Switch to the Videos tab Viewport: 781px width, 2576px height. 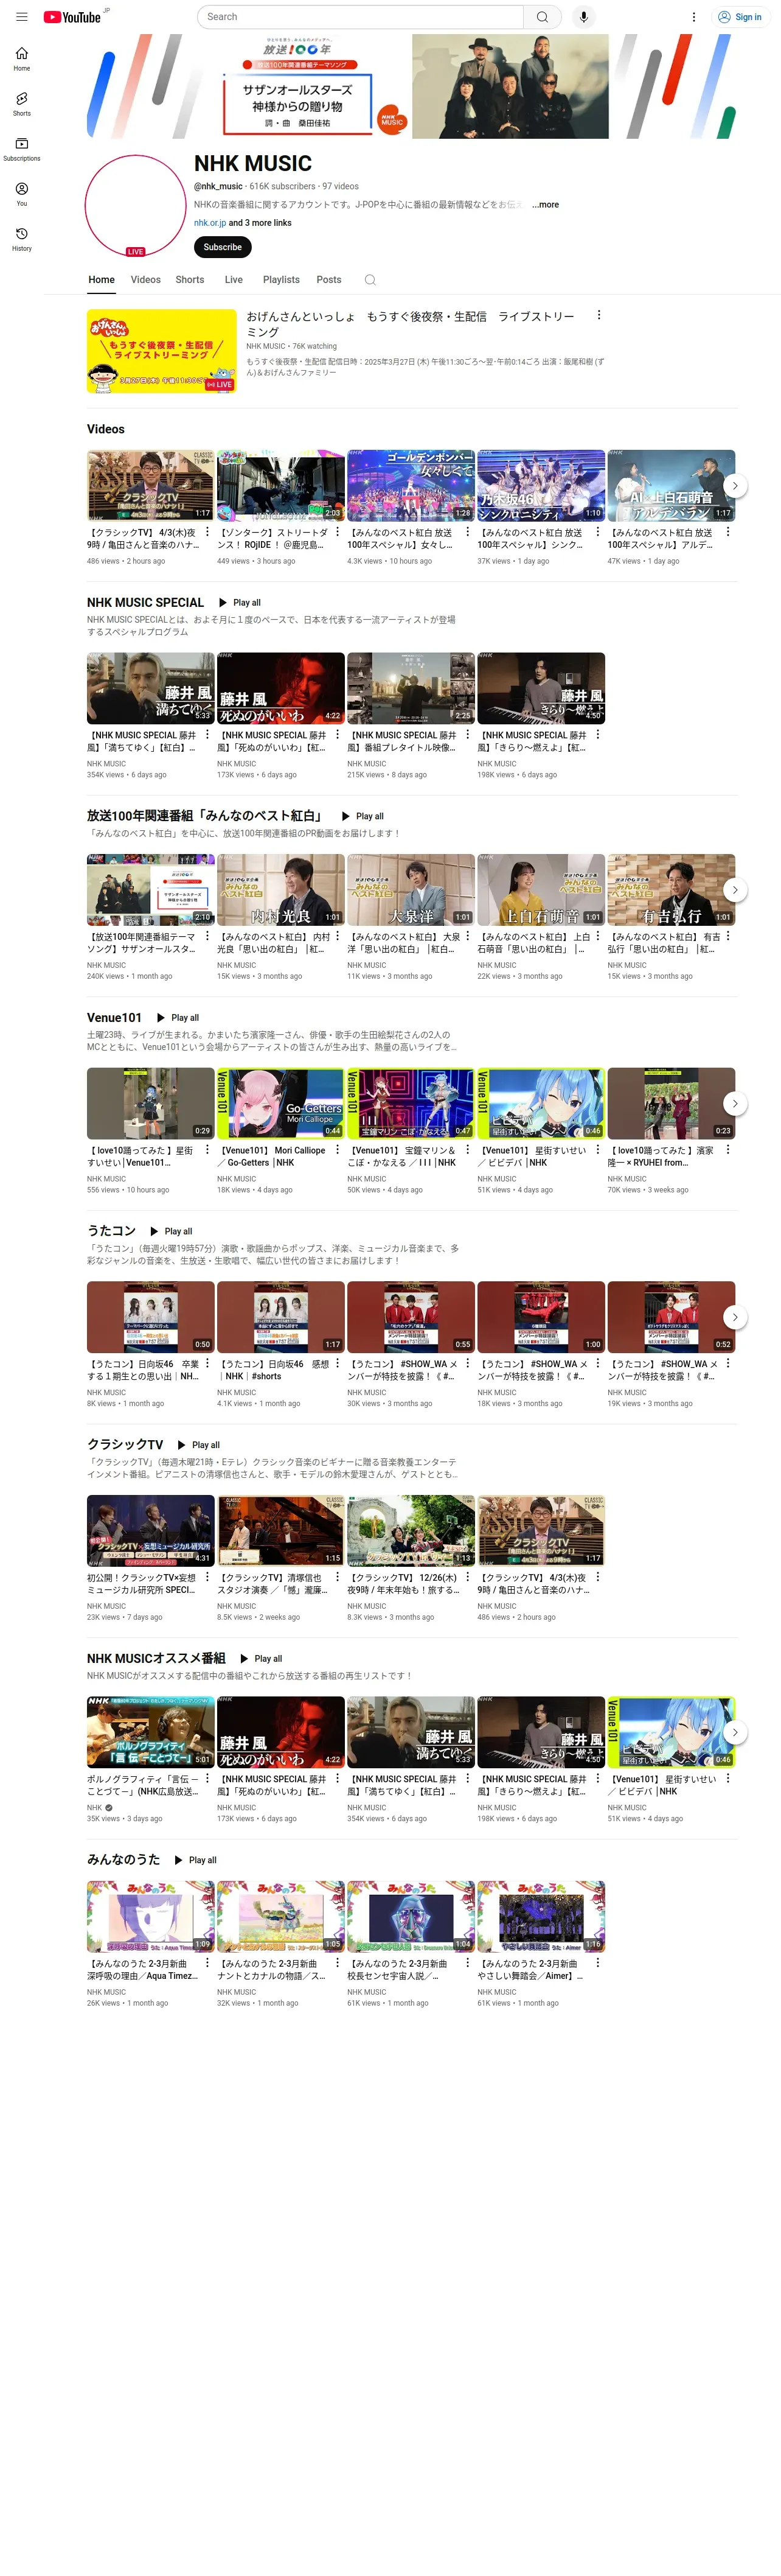pyautogui.click(x=145, y=280)
